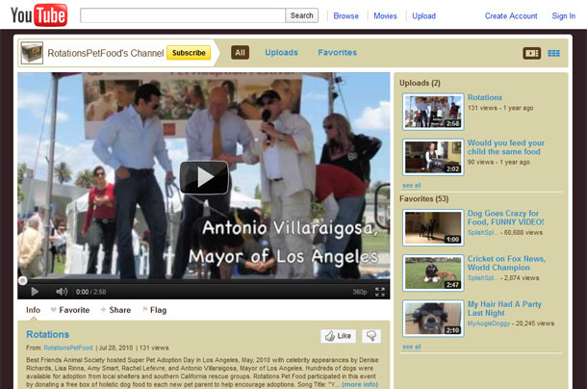587x389 pixels.
Task: Open the Browse link
Action: point(345,15)
